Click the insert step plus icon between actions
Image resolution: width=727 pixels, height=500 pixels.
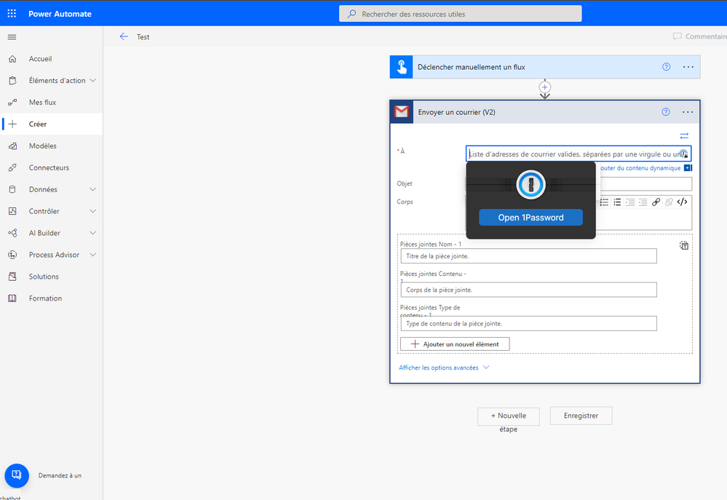(x=544, y=87)
